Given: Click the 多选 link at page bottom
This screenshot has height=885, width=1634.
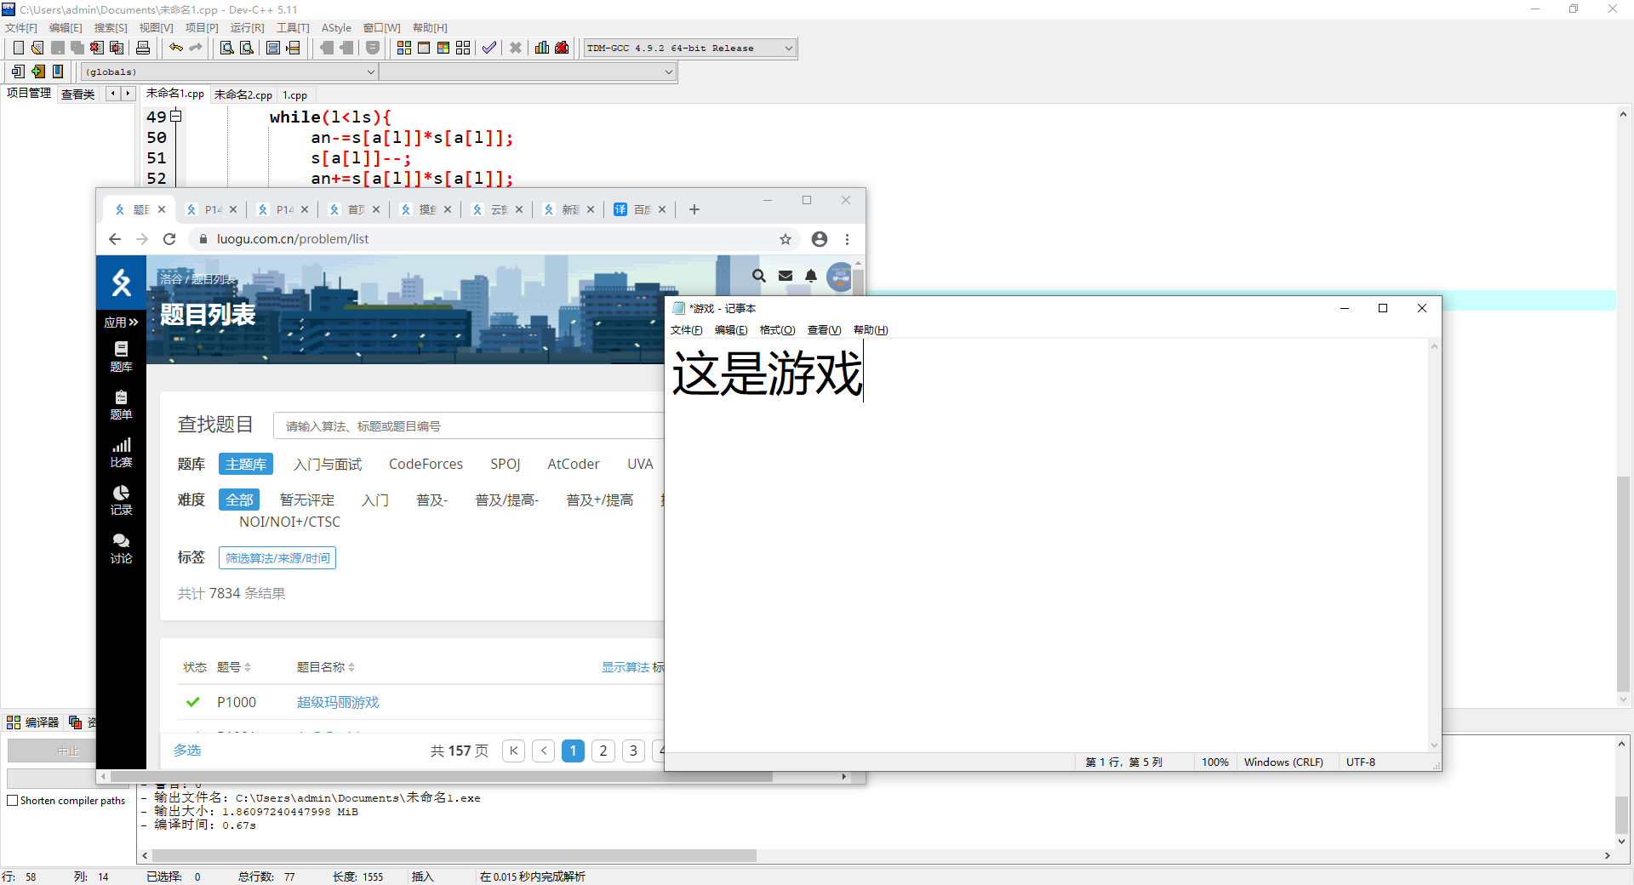Looking at the screenshot, I should (x=187, y=750).
